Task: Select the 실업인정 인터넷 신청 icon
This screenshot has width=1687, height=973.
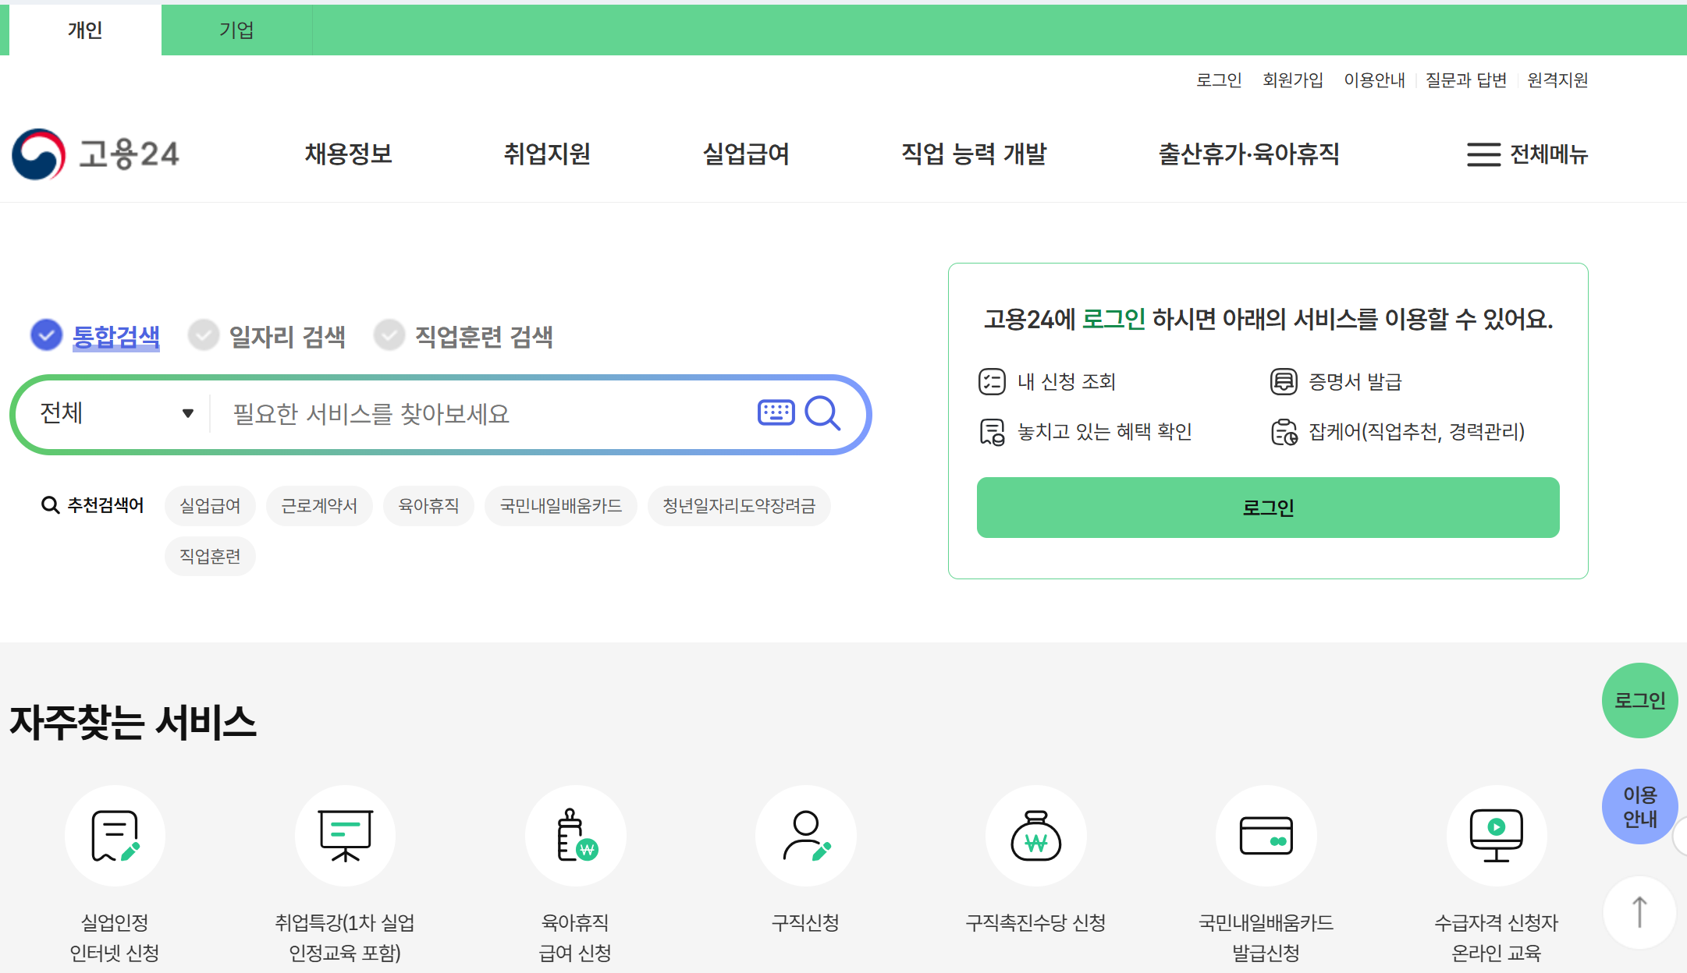Action: pyautogui.click(x=115, y=835)
